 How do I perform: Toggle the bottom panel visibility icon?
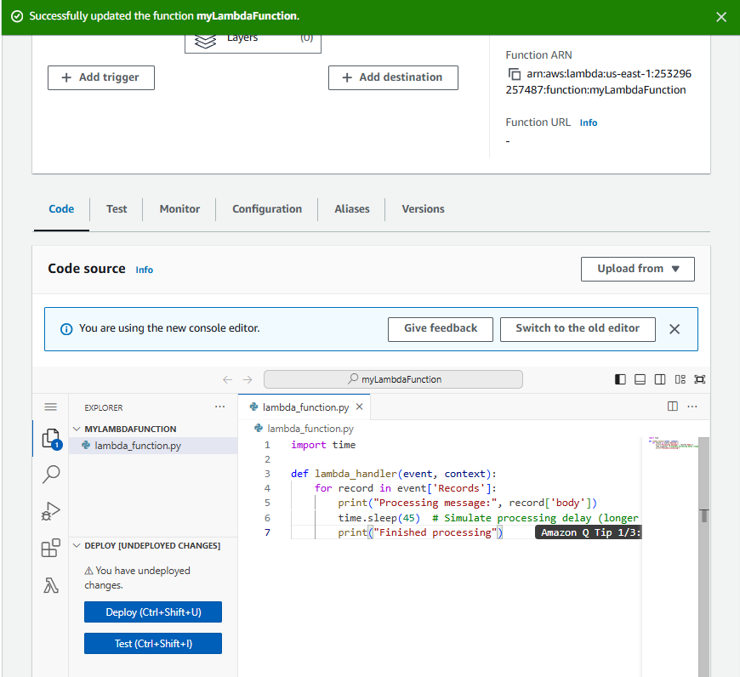coord(640,378)
